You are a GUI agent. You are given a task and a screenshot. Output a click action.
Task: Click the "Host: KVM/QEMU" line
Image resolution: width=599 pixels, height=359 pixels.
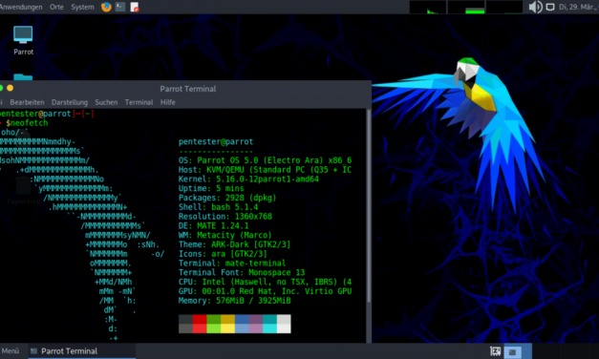pyautogui.click(x=266, y=170)
